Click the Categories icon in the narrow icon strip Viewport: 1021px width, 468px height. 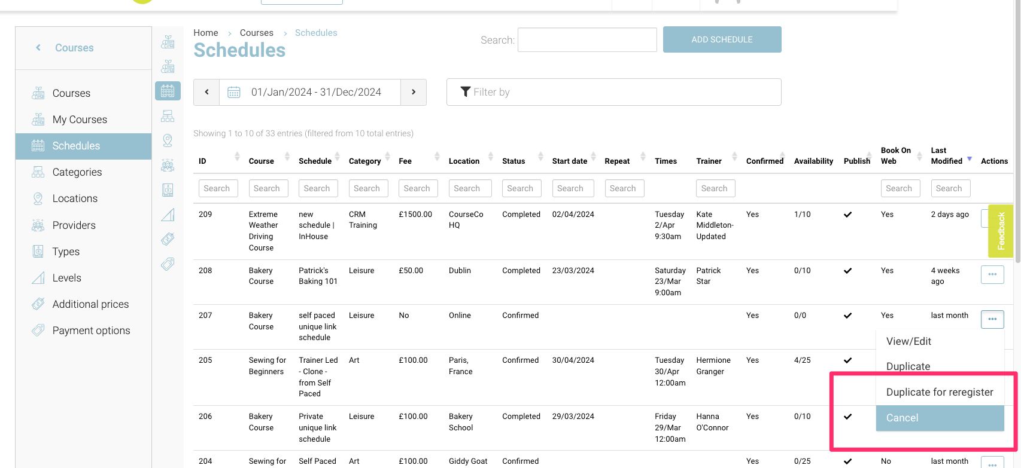pyautogui.click(x=168, y=116)
